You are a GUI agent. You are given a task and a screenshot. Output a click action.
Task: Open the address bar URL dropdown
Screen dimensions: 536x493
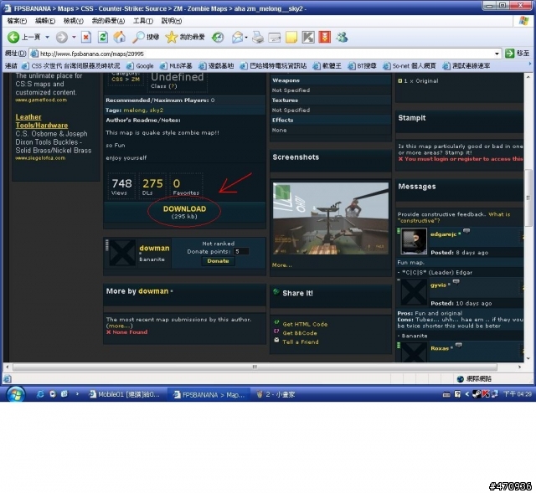(497, 54)
